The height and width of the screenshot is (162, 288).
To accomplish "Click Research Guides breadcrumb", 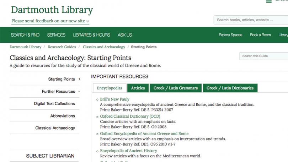I will tap(62, 47).
